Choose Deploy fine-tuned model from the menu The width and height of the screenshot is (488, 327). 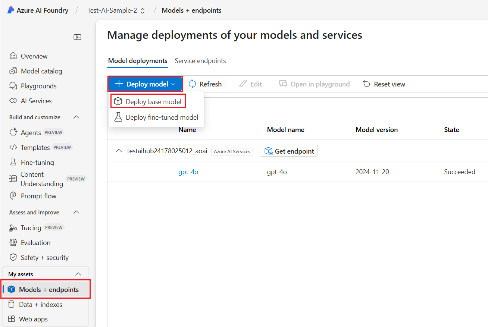coord(156,117)
